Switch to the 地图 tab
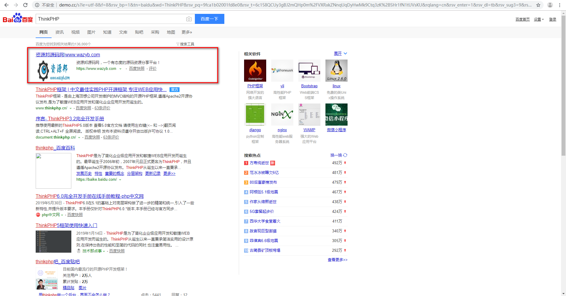566x296 pixels. pyautogui.click(x=171, y=32)
